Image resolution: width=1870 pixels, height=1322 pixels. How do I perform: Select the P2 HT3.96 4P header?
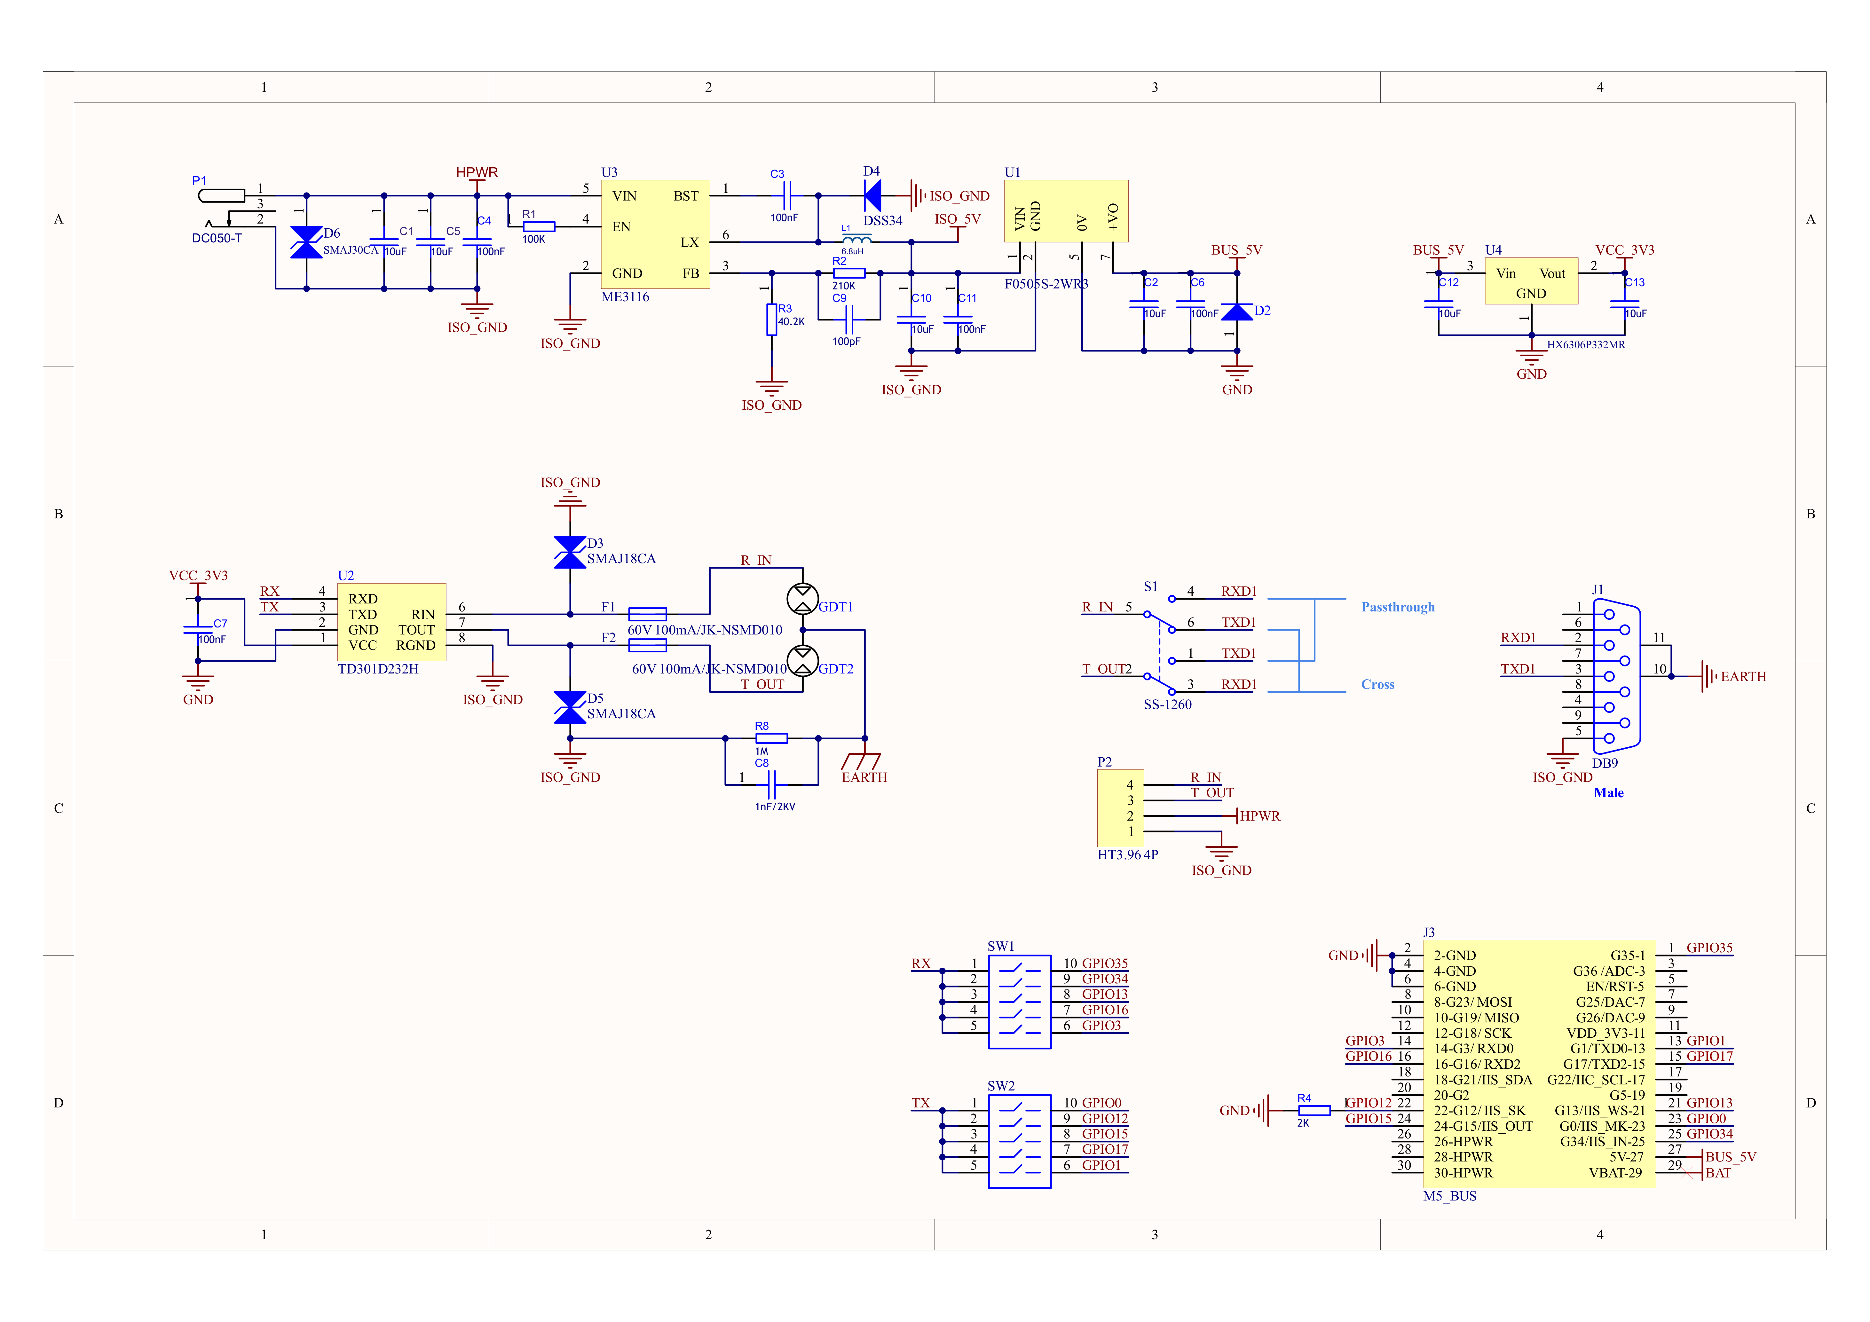coord(1120,808)
